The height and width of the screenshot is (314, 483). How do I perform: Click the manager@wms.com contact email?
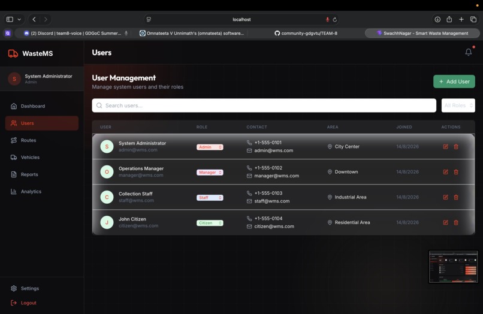(277, 176)
